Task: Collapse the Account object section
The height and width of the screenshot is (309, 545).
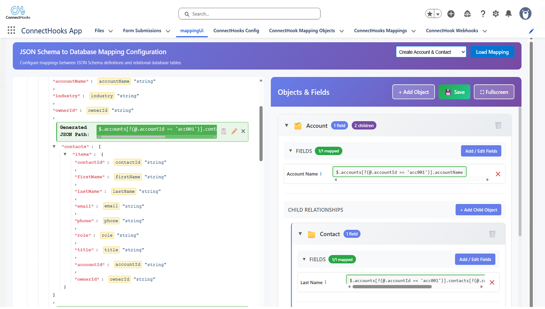Action: pyautogui.click(x=286, y=125)
